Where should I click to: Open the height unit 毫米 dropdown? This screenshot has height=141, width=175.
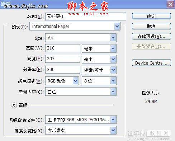tap(99, 59)
